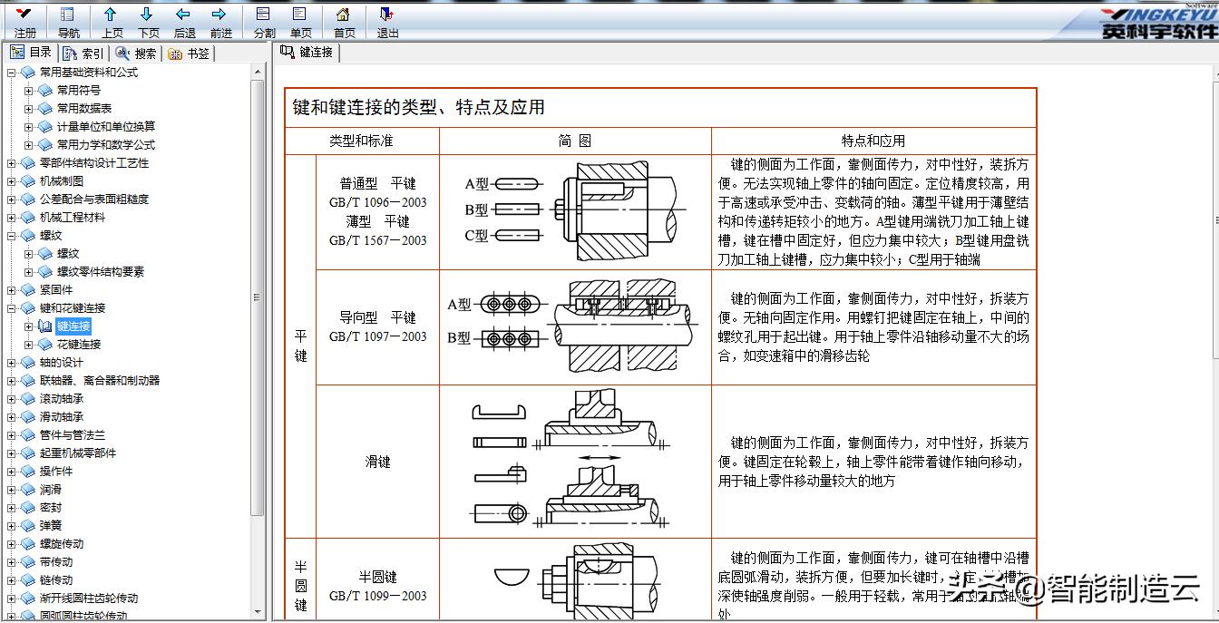Expand the 常用数据表 tree node
Screen dimensions: 1219x623
click(x=28, y=109)
